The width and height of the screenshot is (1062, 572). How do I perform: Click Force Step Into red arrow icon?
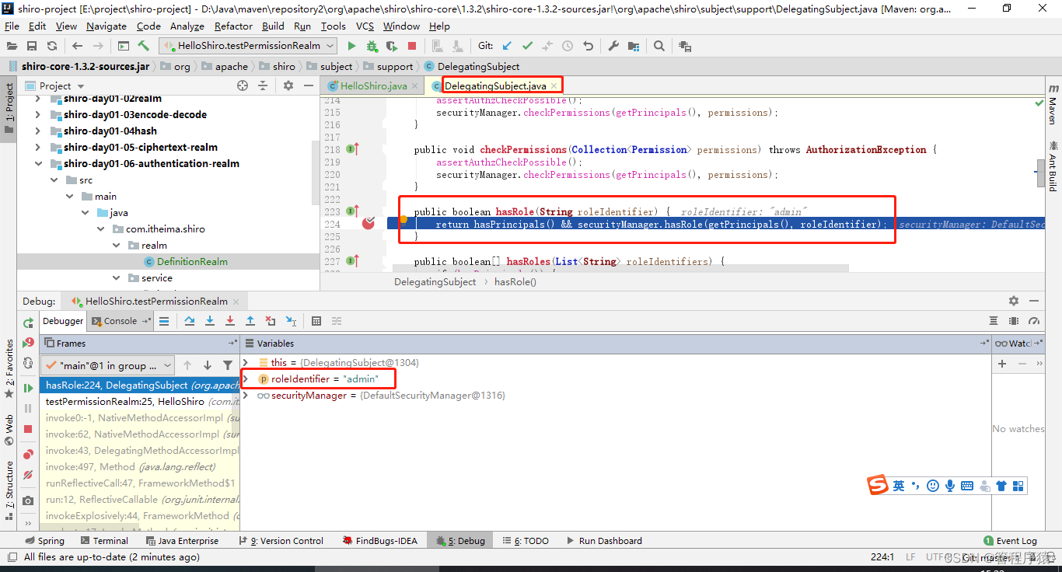(x=230, y=321)
